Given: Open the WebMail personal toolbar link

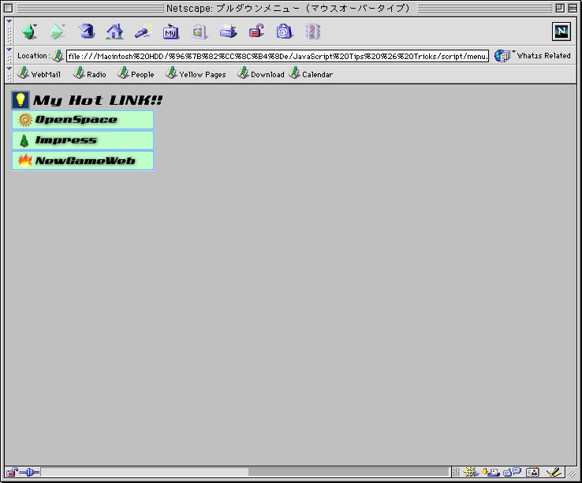Looking at the screenshot, I should tap(39, 73).
